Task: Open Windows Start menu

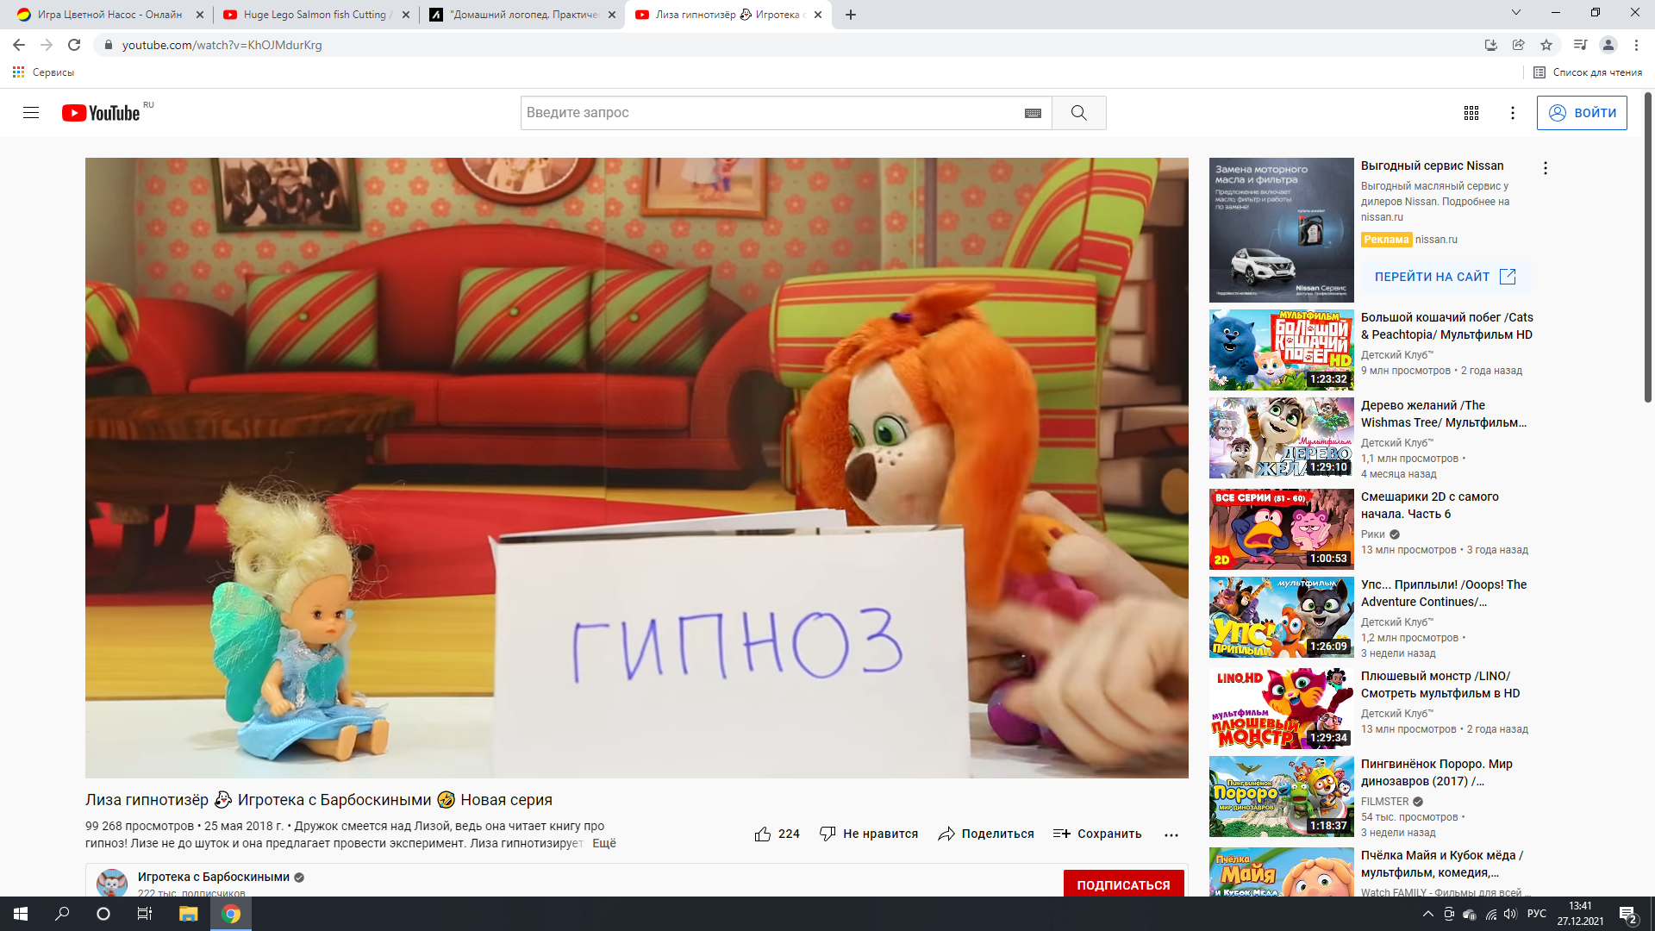Action: 21,914
